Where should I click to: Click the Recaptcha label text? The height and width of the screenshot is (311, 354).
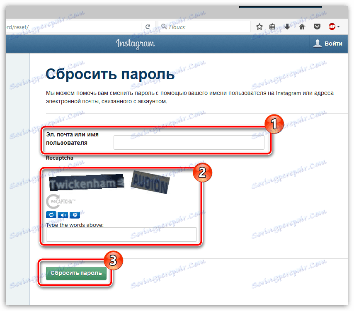tap(60, 158)
